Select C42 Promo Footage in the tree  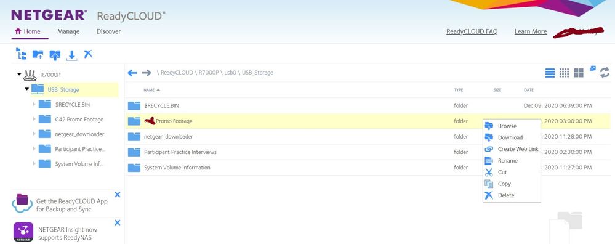[79, 120]
